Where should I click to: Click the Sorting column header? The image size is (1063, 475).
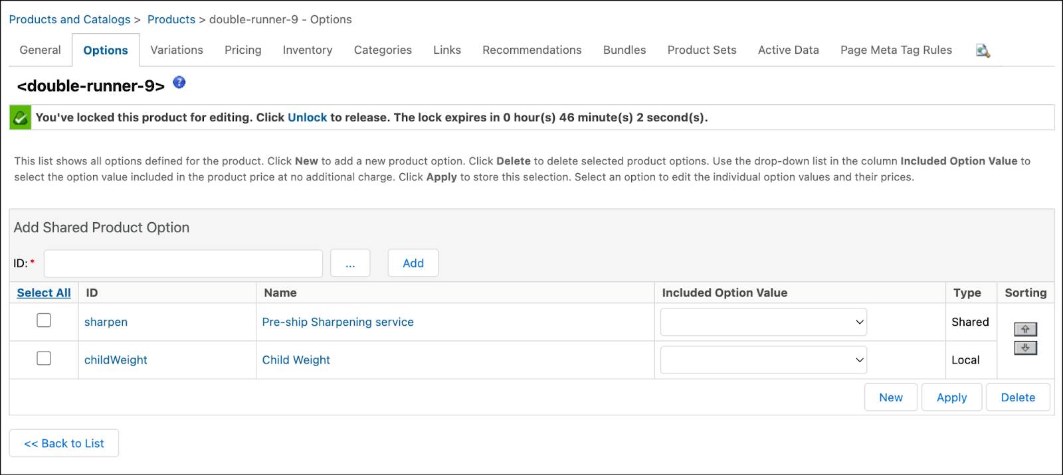1026,293
